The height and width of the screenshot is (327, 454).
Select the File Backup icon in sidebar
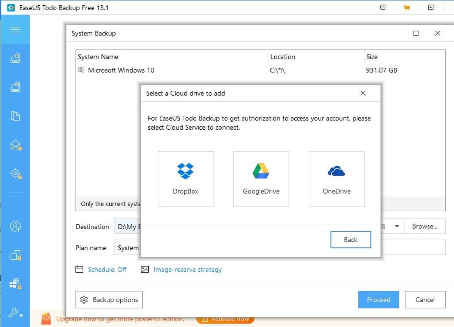(x=15, y=116)
